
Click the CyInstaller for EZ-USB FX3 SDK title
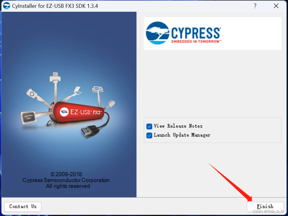[x=55, y=6]
